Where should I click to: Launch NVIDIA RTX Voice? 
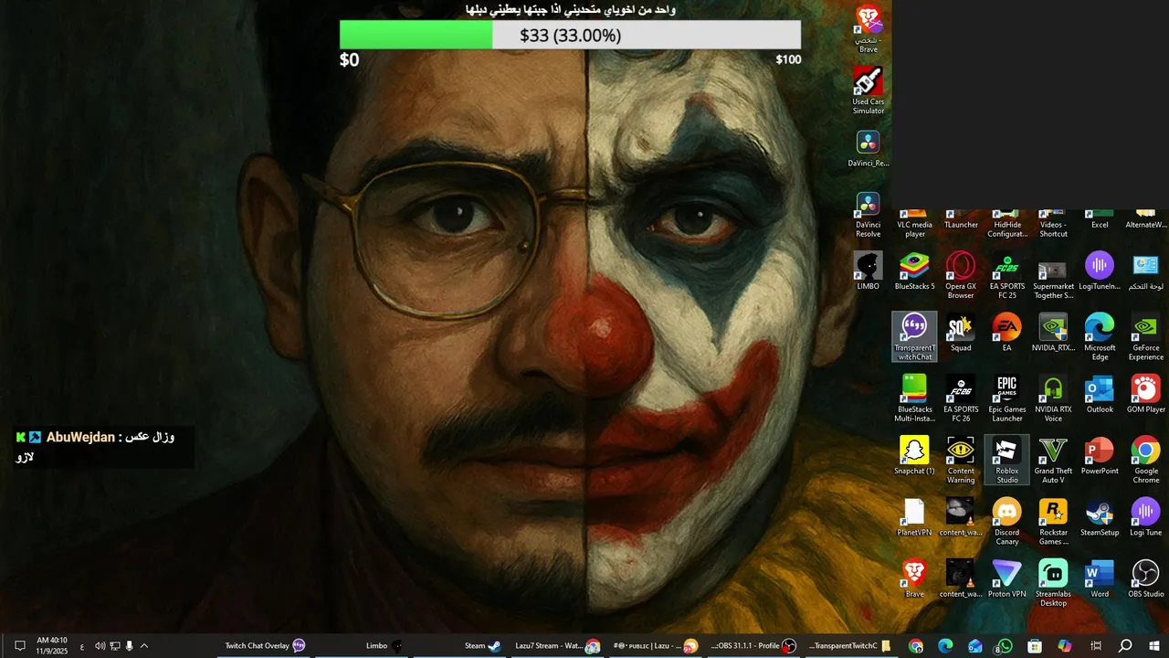point(1053,398)
